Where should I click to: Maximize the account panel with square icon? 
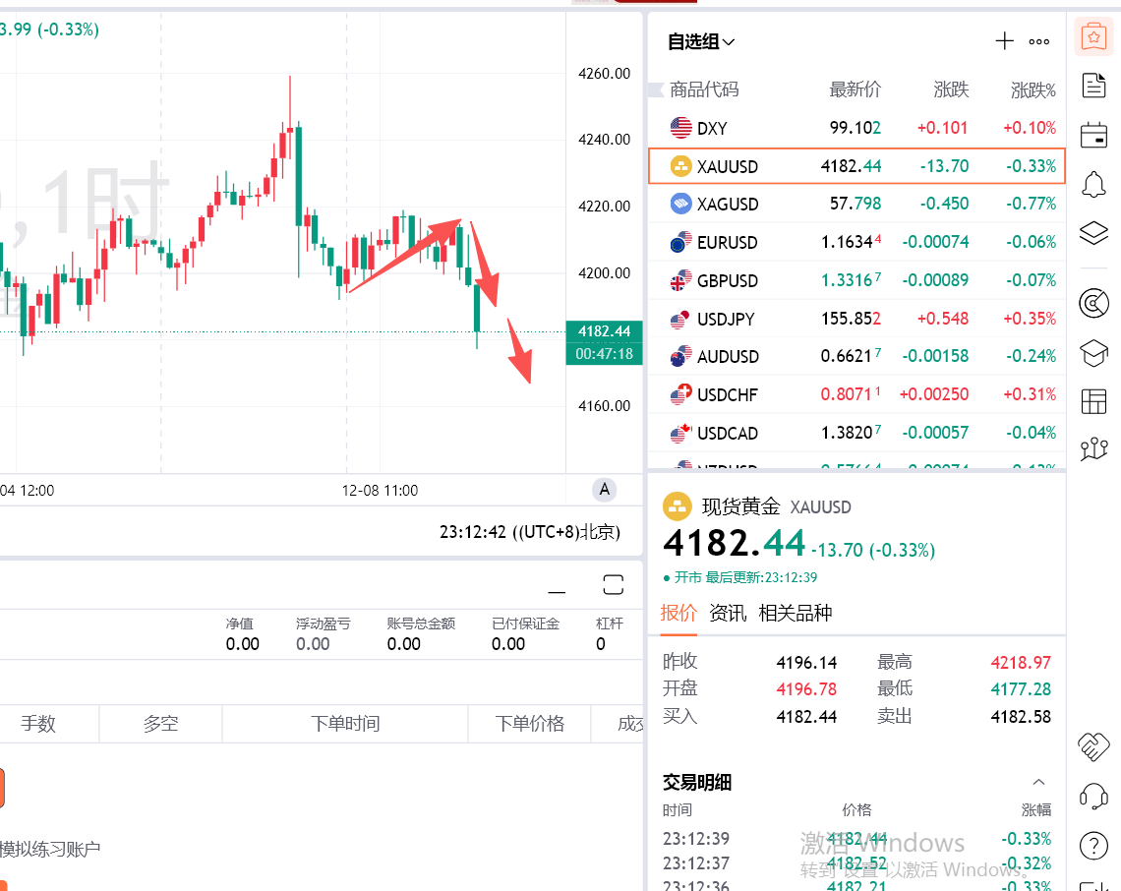pyautogui.click(x=614, y=585)
